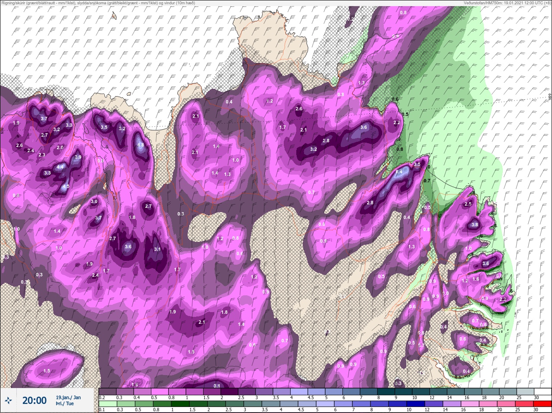This screenshot has width=552, height=413.
Task: Click the 'þri./ Tue' weekday text
Action: coord(65,404)
